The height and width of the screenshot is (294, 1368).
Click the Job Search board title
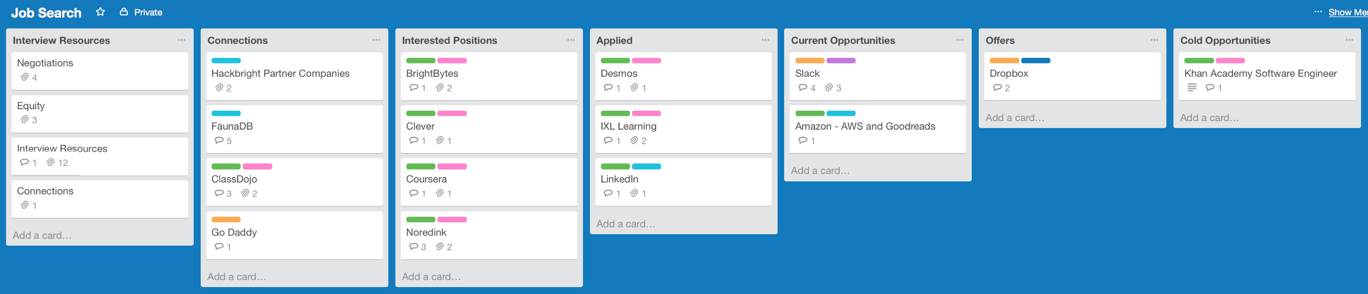(x=46, y=13)
